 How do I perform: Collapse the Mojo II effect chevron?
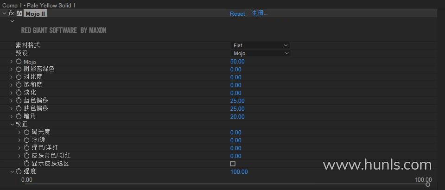click(4, 13)
